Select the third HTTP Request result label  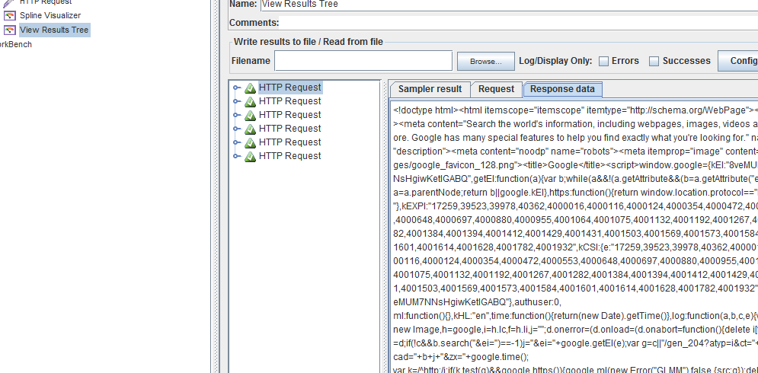pos(290,115)
